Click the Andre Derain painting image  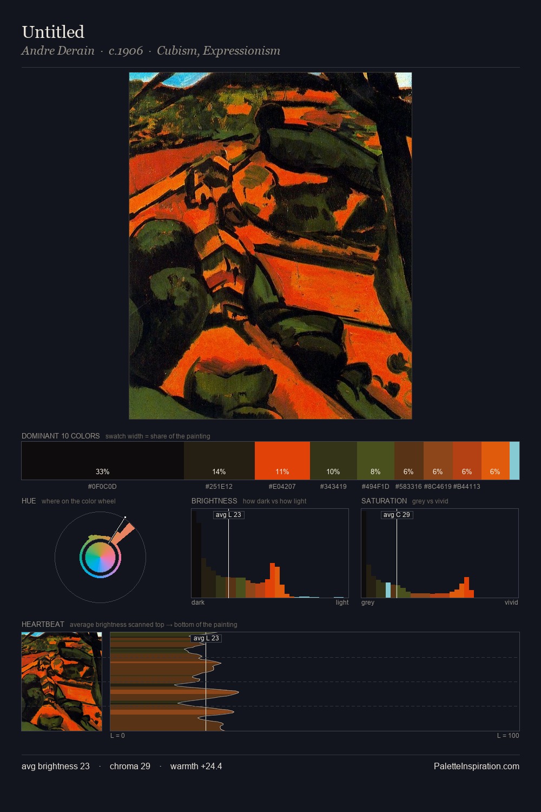tap(270, 246)
